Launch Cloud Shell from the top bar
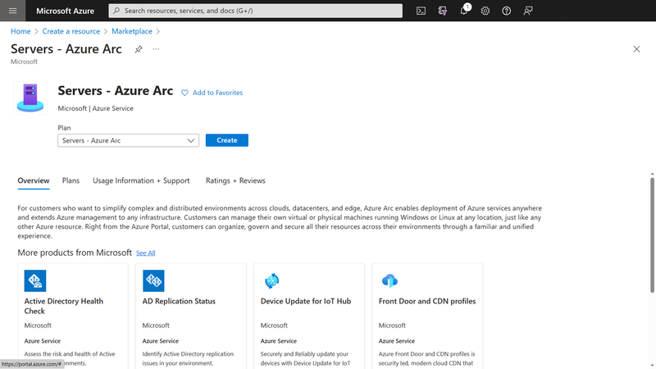 tap(421, 11)
